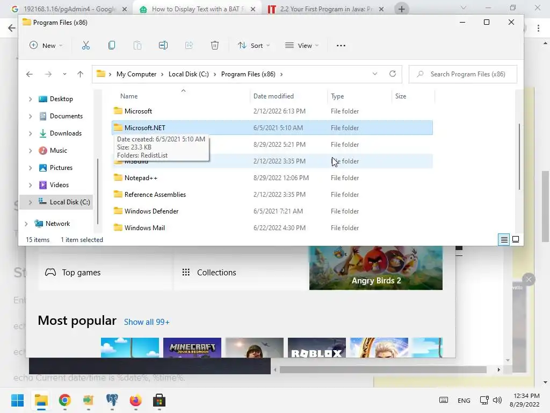The image size is (550, 413).
Task: Click the Rename icon in toolbar
Action: (x=163, y=45)
